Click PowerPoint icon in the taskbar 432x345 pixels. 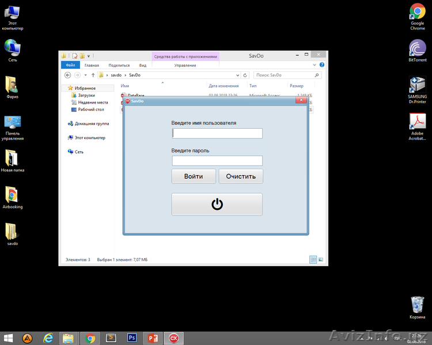153,338
